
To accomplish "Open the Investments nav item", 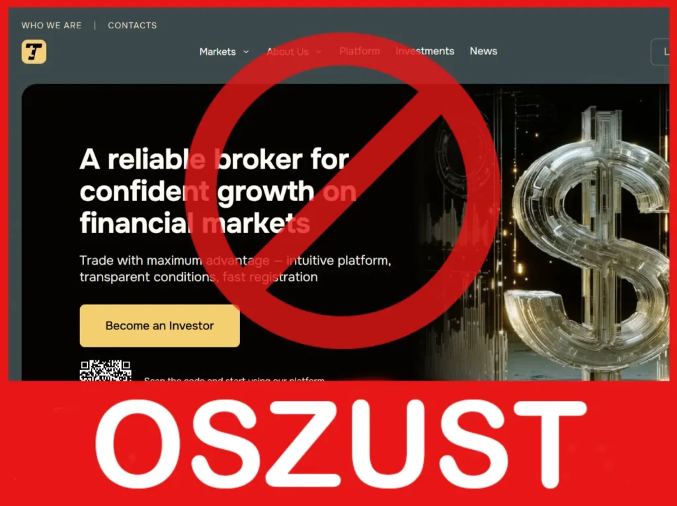I will click(x=425, y=51).
